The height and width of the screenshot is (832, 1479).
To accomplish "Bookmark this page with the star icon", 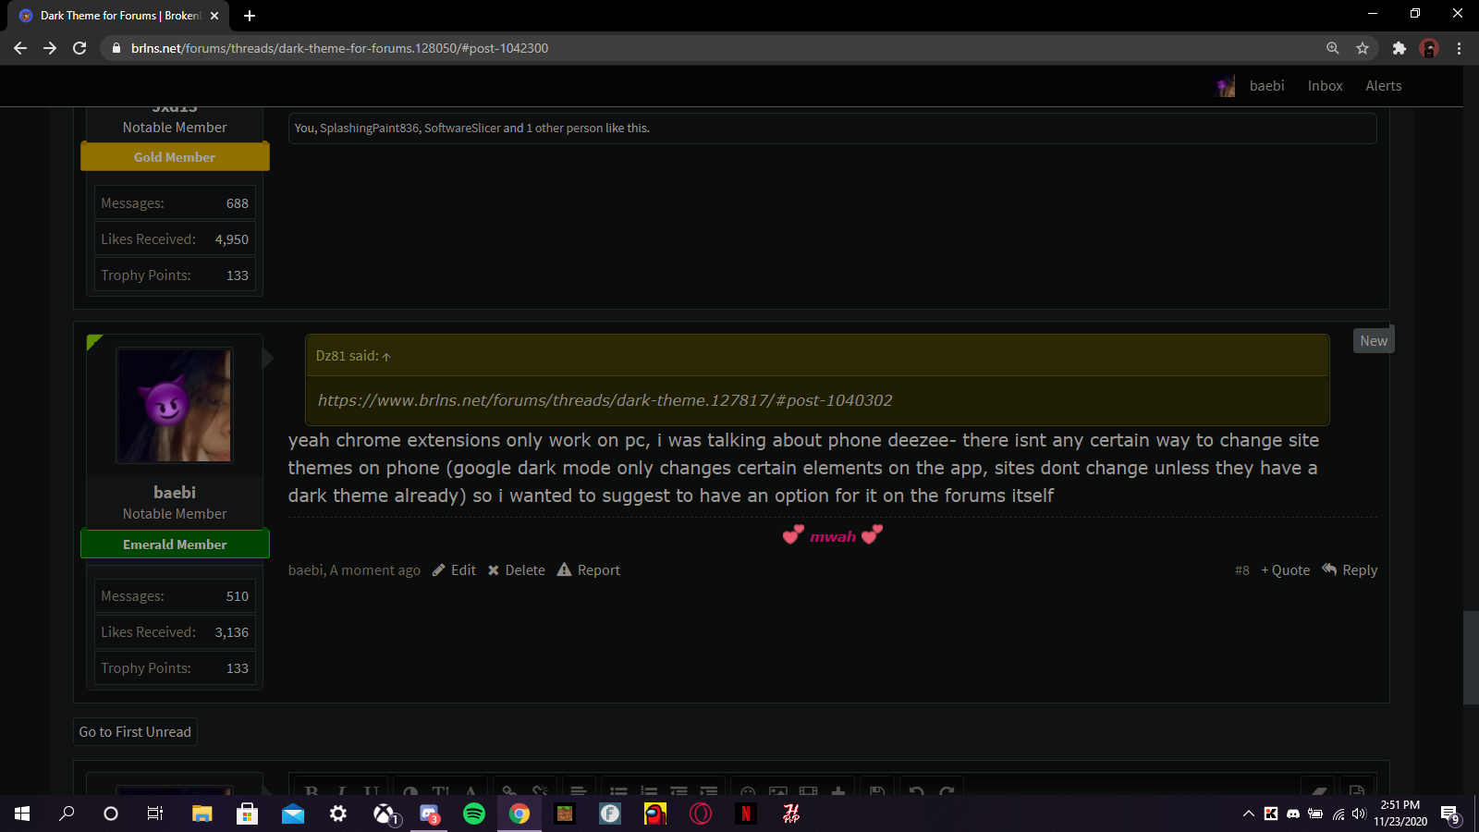I will tap(1363, 48).
